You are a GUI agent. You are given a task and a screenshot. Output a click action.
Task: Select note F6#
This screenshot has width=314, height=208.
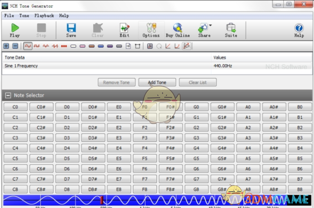[x=171, y=169]
